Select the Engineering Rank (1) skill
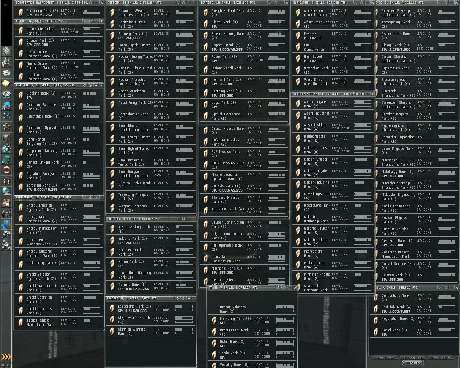The width and height of the screenshot is (460, 368). click(x=59, y=265)
